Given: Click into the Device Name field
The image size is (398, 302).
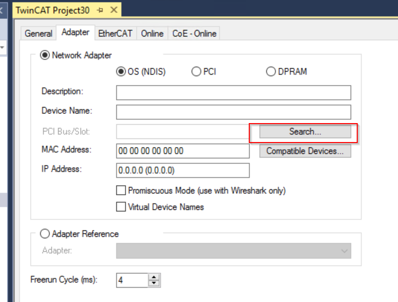Looking at the screenshot, I should (233, 112).
